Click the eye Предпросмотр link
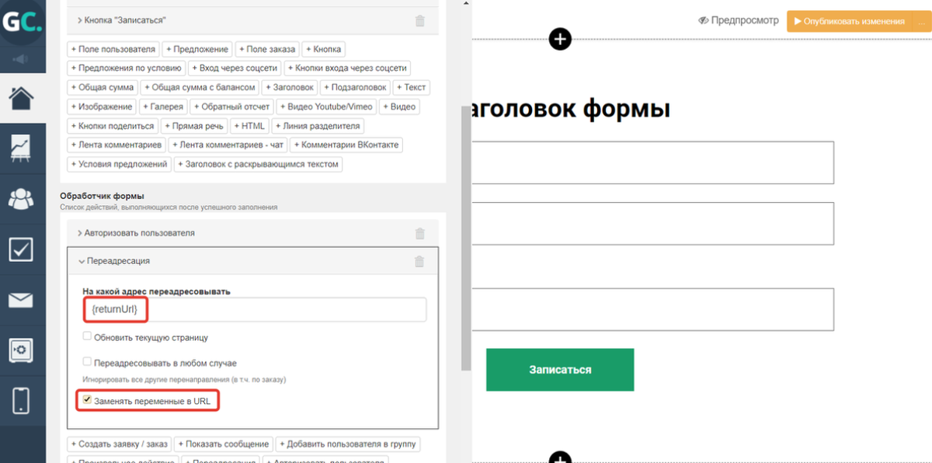This screenshot has width=932, height=463. coord(738,21)
